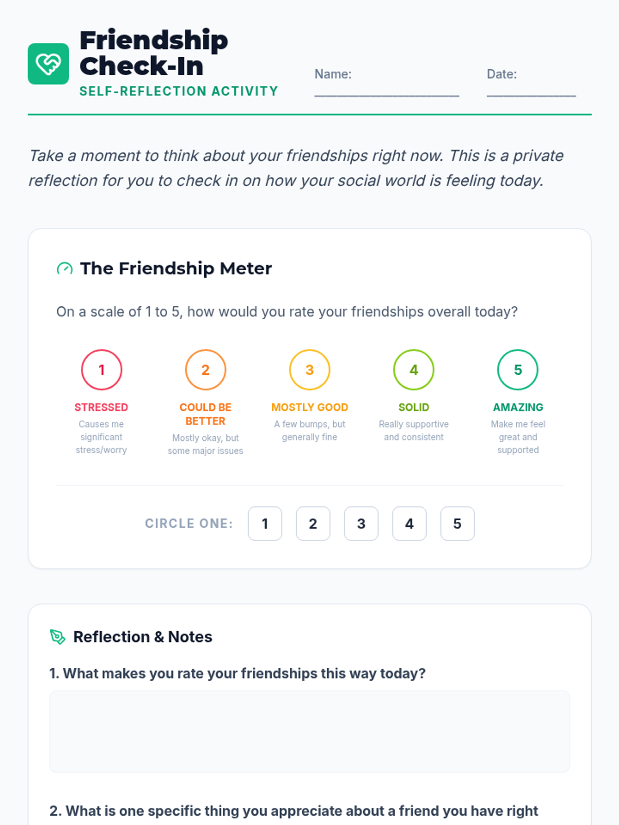
Task: Click the answer box under question 1
Action: pyautogui.click(x=309, y=731)
